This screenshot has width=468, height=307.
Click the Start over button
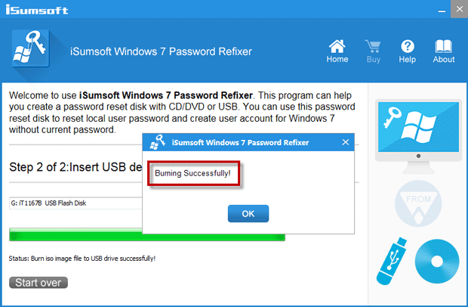coord(38,283)
